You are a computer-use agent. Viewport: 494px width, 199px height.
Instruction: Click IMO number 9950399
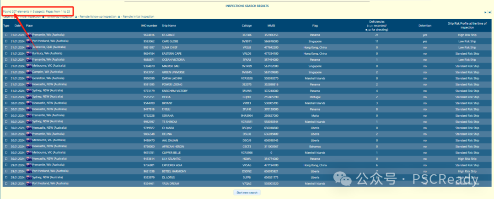149,79
